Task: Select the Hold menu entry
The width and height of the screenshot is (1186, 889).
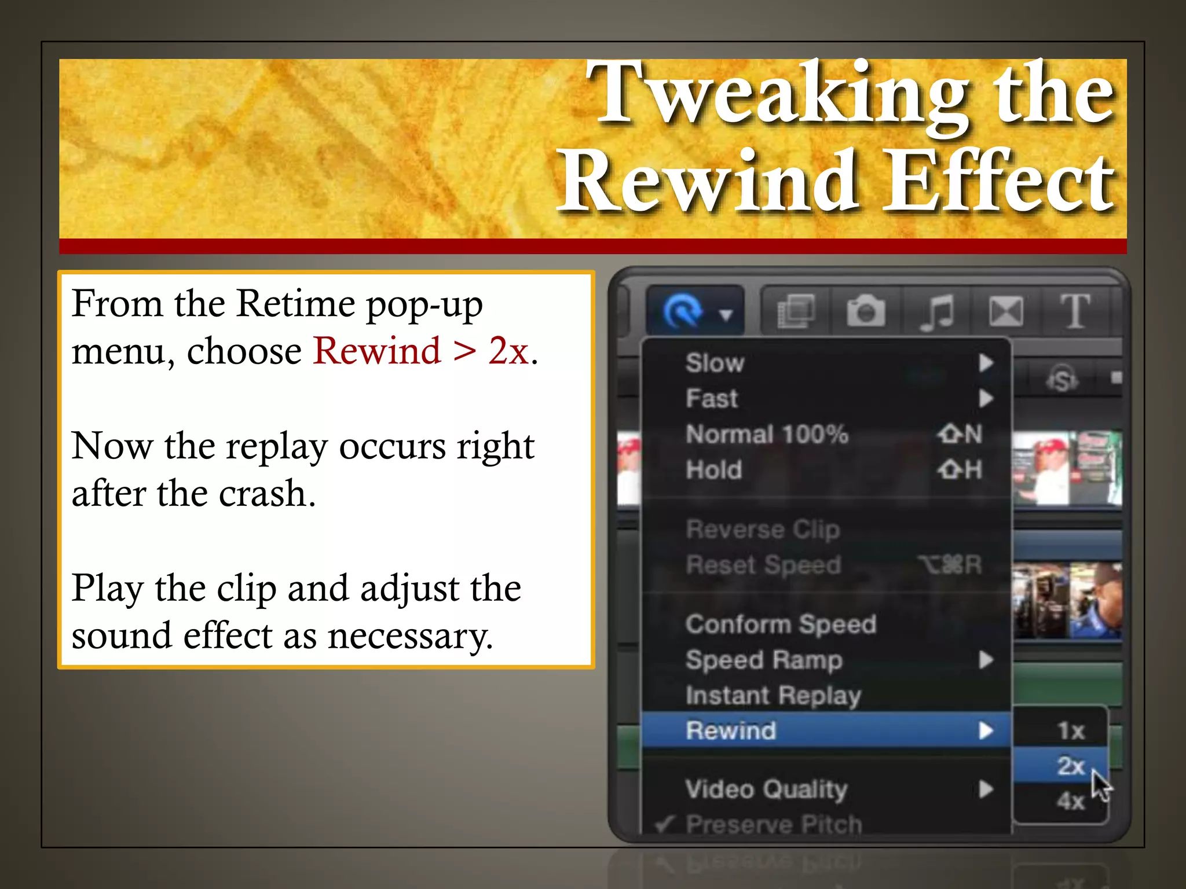Action: (826, 469)
